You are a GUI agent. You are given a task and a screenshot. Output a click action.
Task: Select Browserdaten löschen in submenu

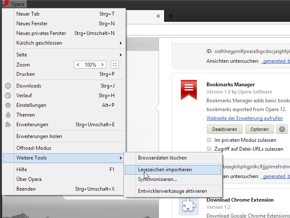(173, 158)
